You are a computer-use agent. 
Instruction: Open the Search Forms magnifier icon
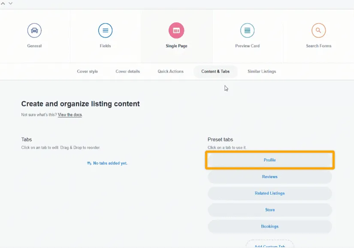[318, 30]
